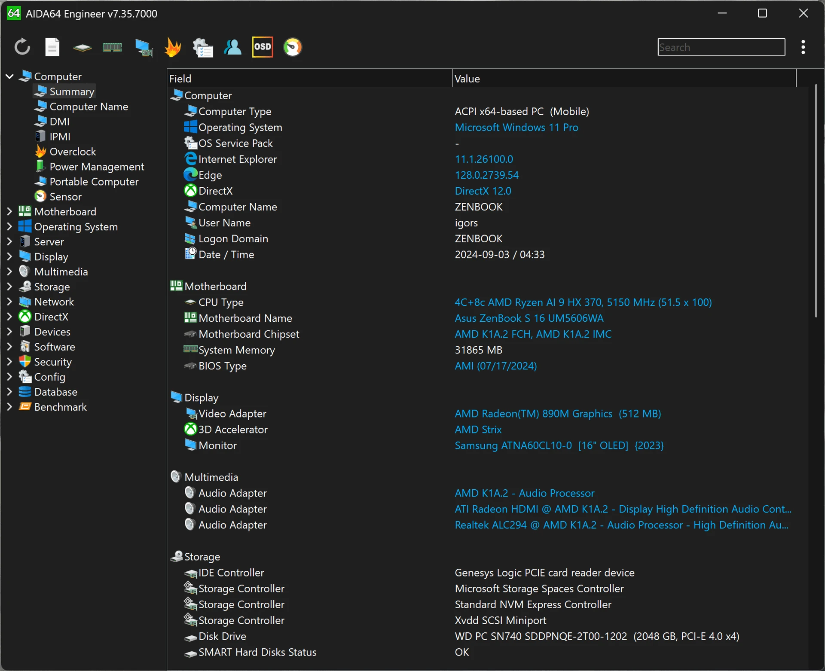Click the Value column header
Viewport: 825px width, 671px height.
pos(624,79)
